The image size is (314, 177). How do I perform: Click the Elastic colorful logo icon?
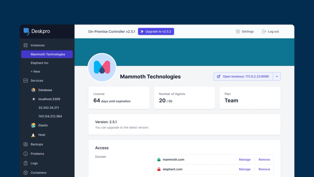(33, 125)
